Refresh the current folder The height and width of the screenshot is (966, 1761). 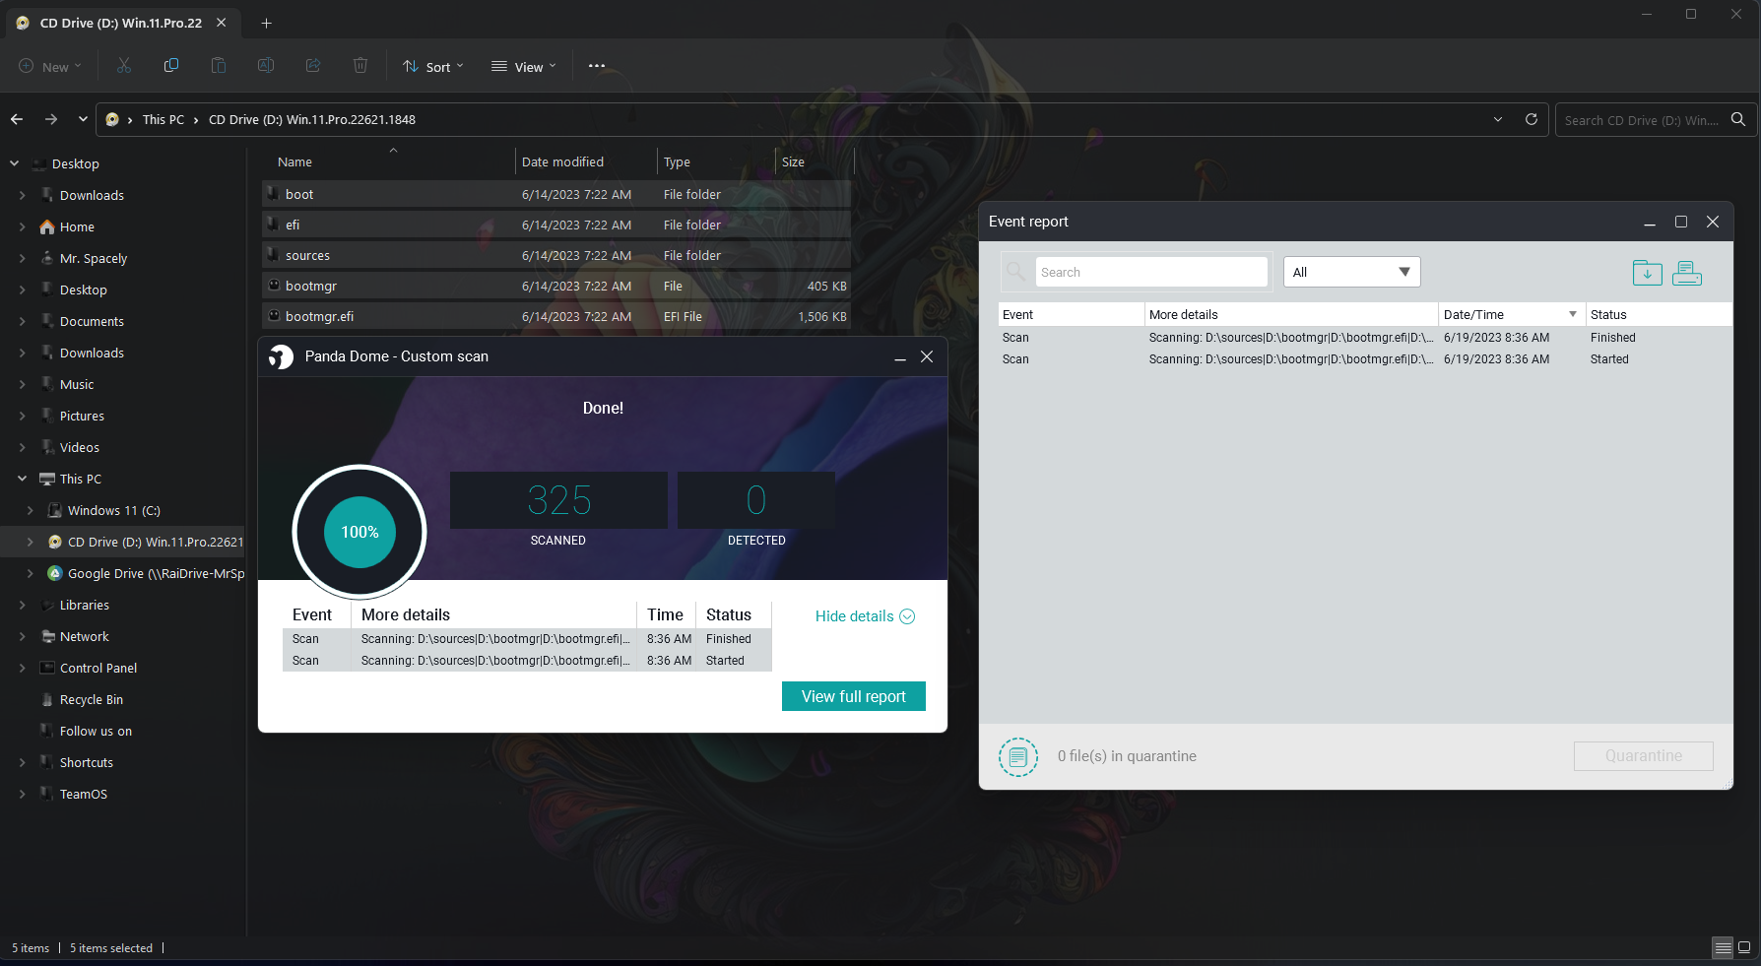1532,119
